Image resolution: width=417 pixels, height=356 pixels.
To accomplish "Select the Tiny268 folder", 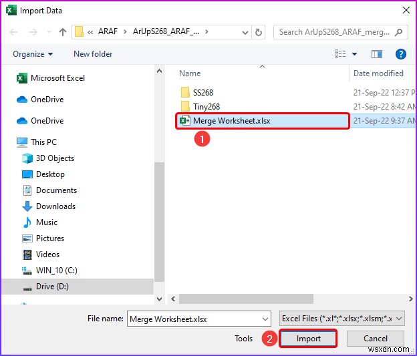I will pyautogui.click(x=200, y=107).
